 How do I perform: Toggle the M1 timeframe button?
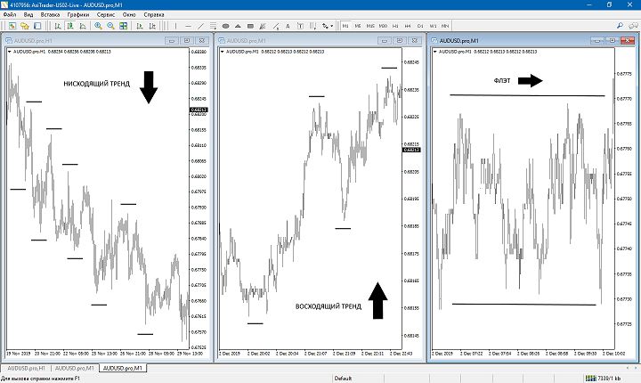coord(345,26)
